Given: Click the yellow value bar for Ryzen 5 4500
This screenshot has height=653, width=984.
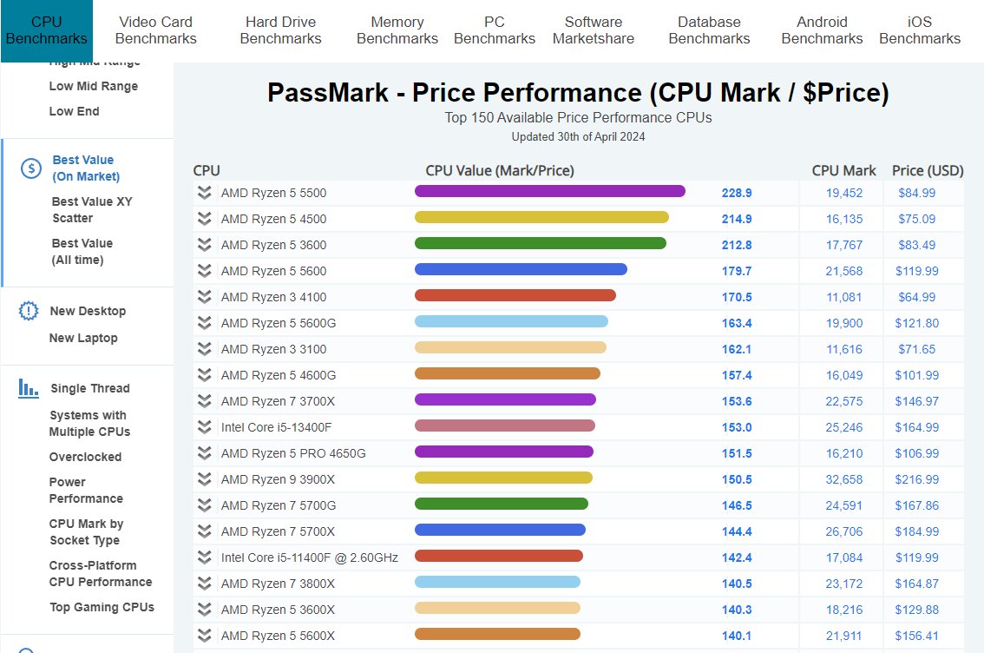Looking at the screenshot, I should click(541, 217).
